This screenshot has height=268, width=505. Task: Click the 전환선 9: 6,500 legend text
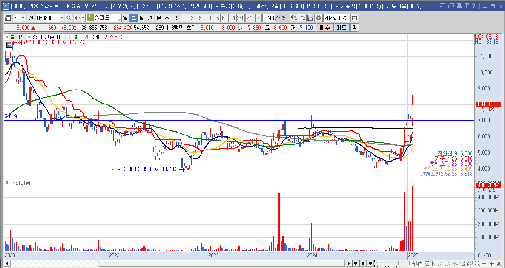455,153
